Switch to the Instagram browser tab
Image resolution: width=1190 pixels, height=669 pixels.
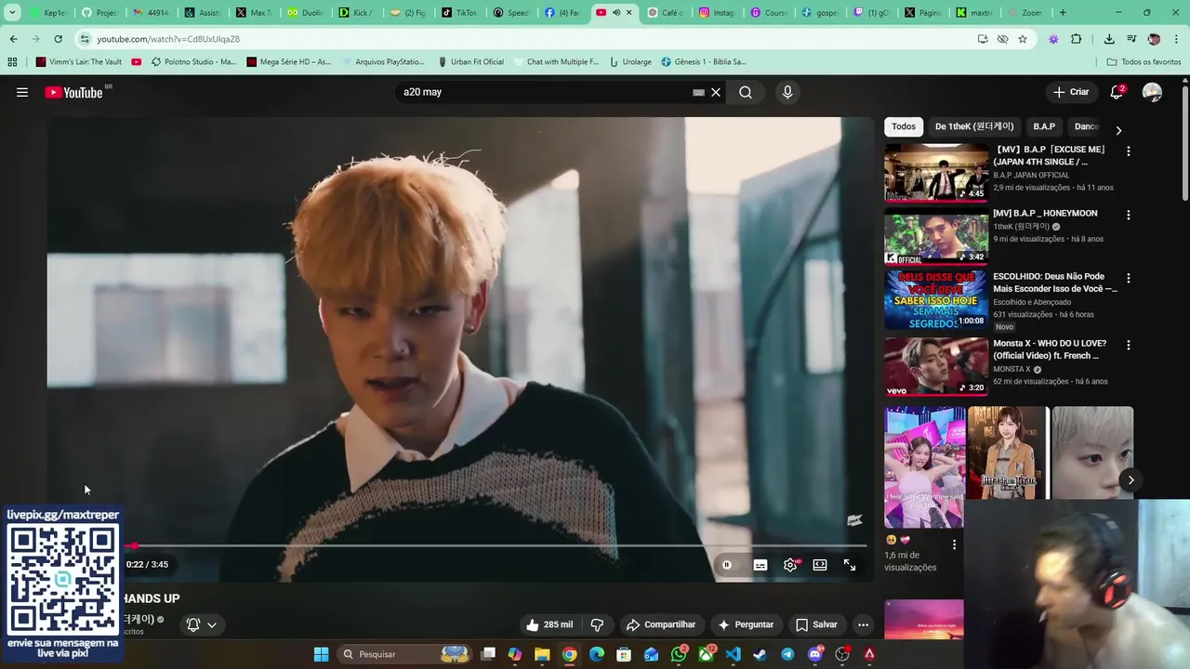(x=716, y=13)
